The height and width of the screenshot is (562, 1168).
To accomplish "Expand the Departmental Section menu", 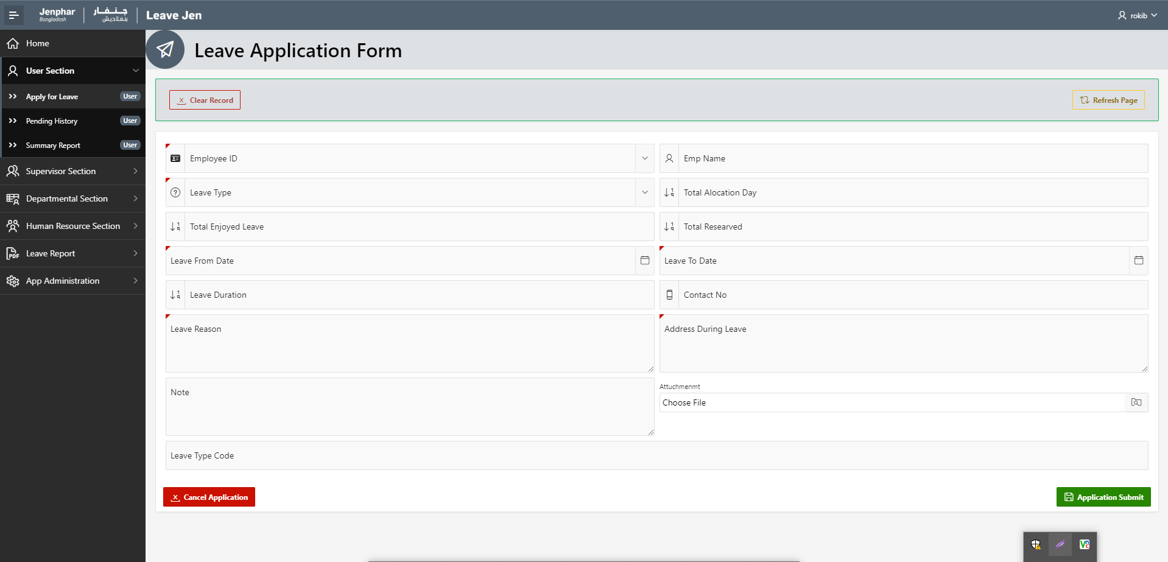I will 72,198.
